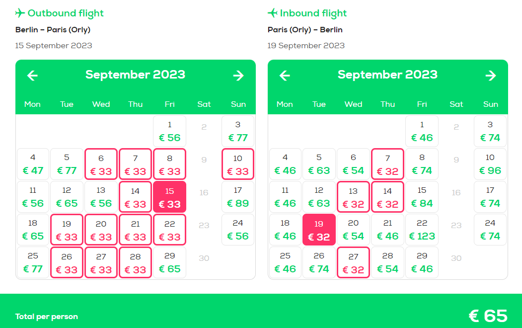Select inbound 27 September for €32
Viewport: 522px width, 328px height.
pos(353,262)
